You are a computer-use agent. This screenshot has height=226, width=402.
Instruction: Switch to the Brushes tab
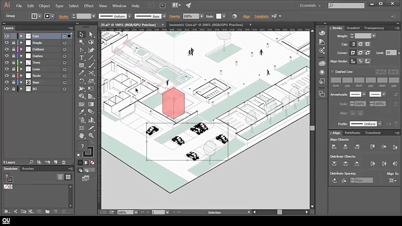pyautogui.click(x=28, y=168)
